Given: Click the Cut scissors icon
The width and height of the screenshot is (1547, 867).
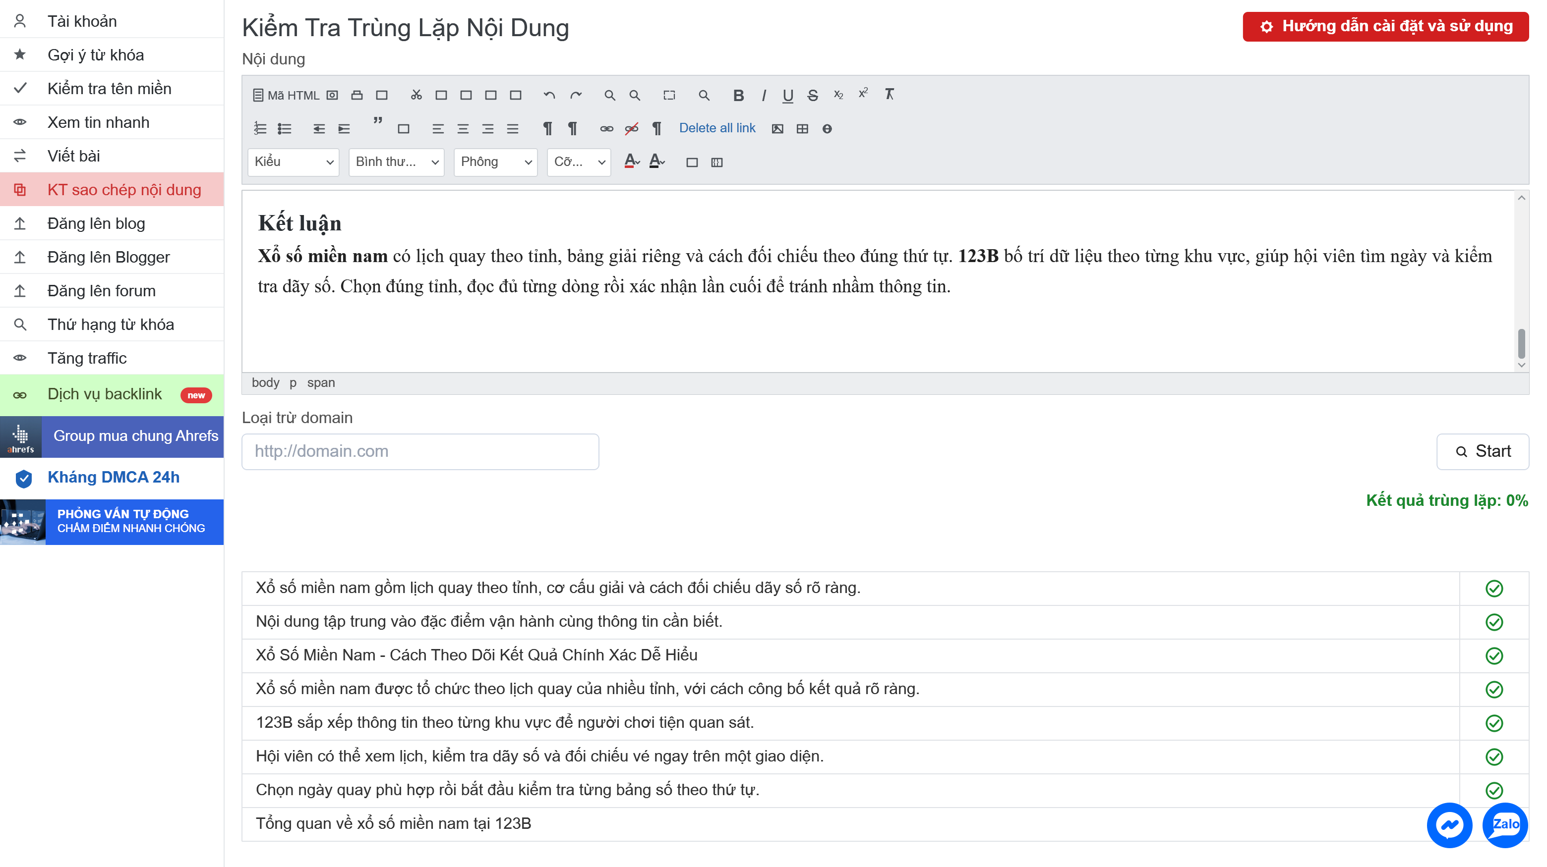Looking at the screenshot, I should click(x=416, y=95).
